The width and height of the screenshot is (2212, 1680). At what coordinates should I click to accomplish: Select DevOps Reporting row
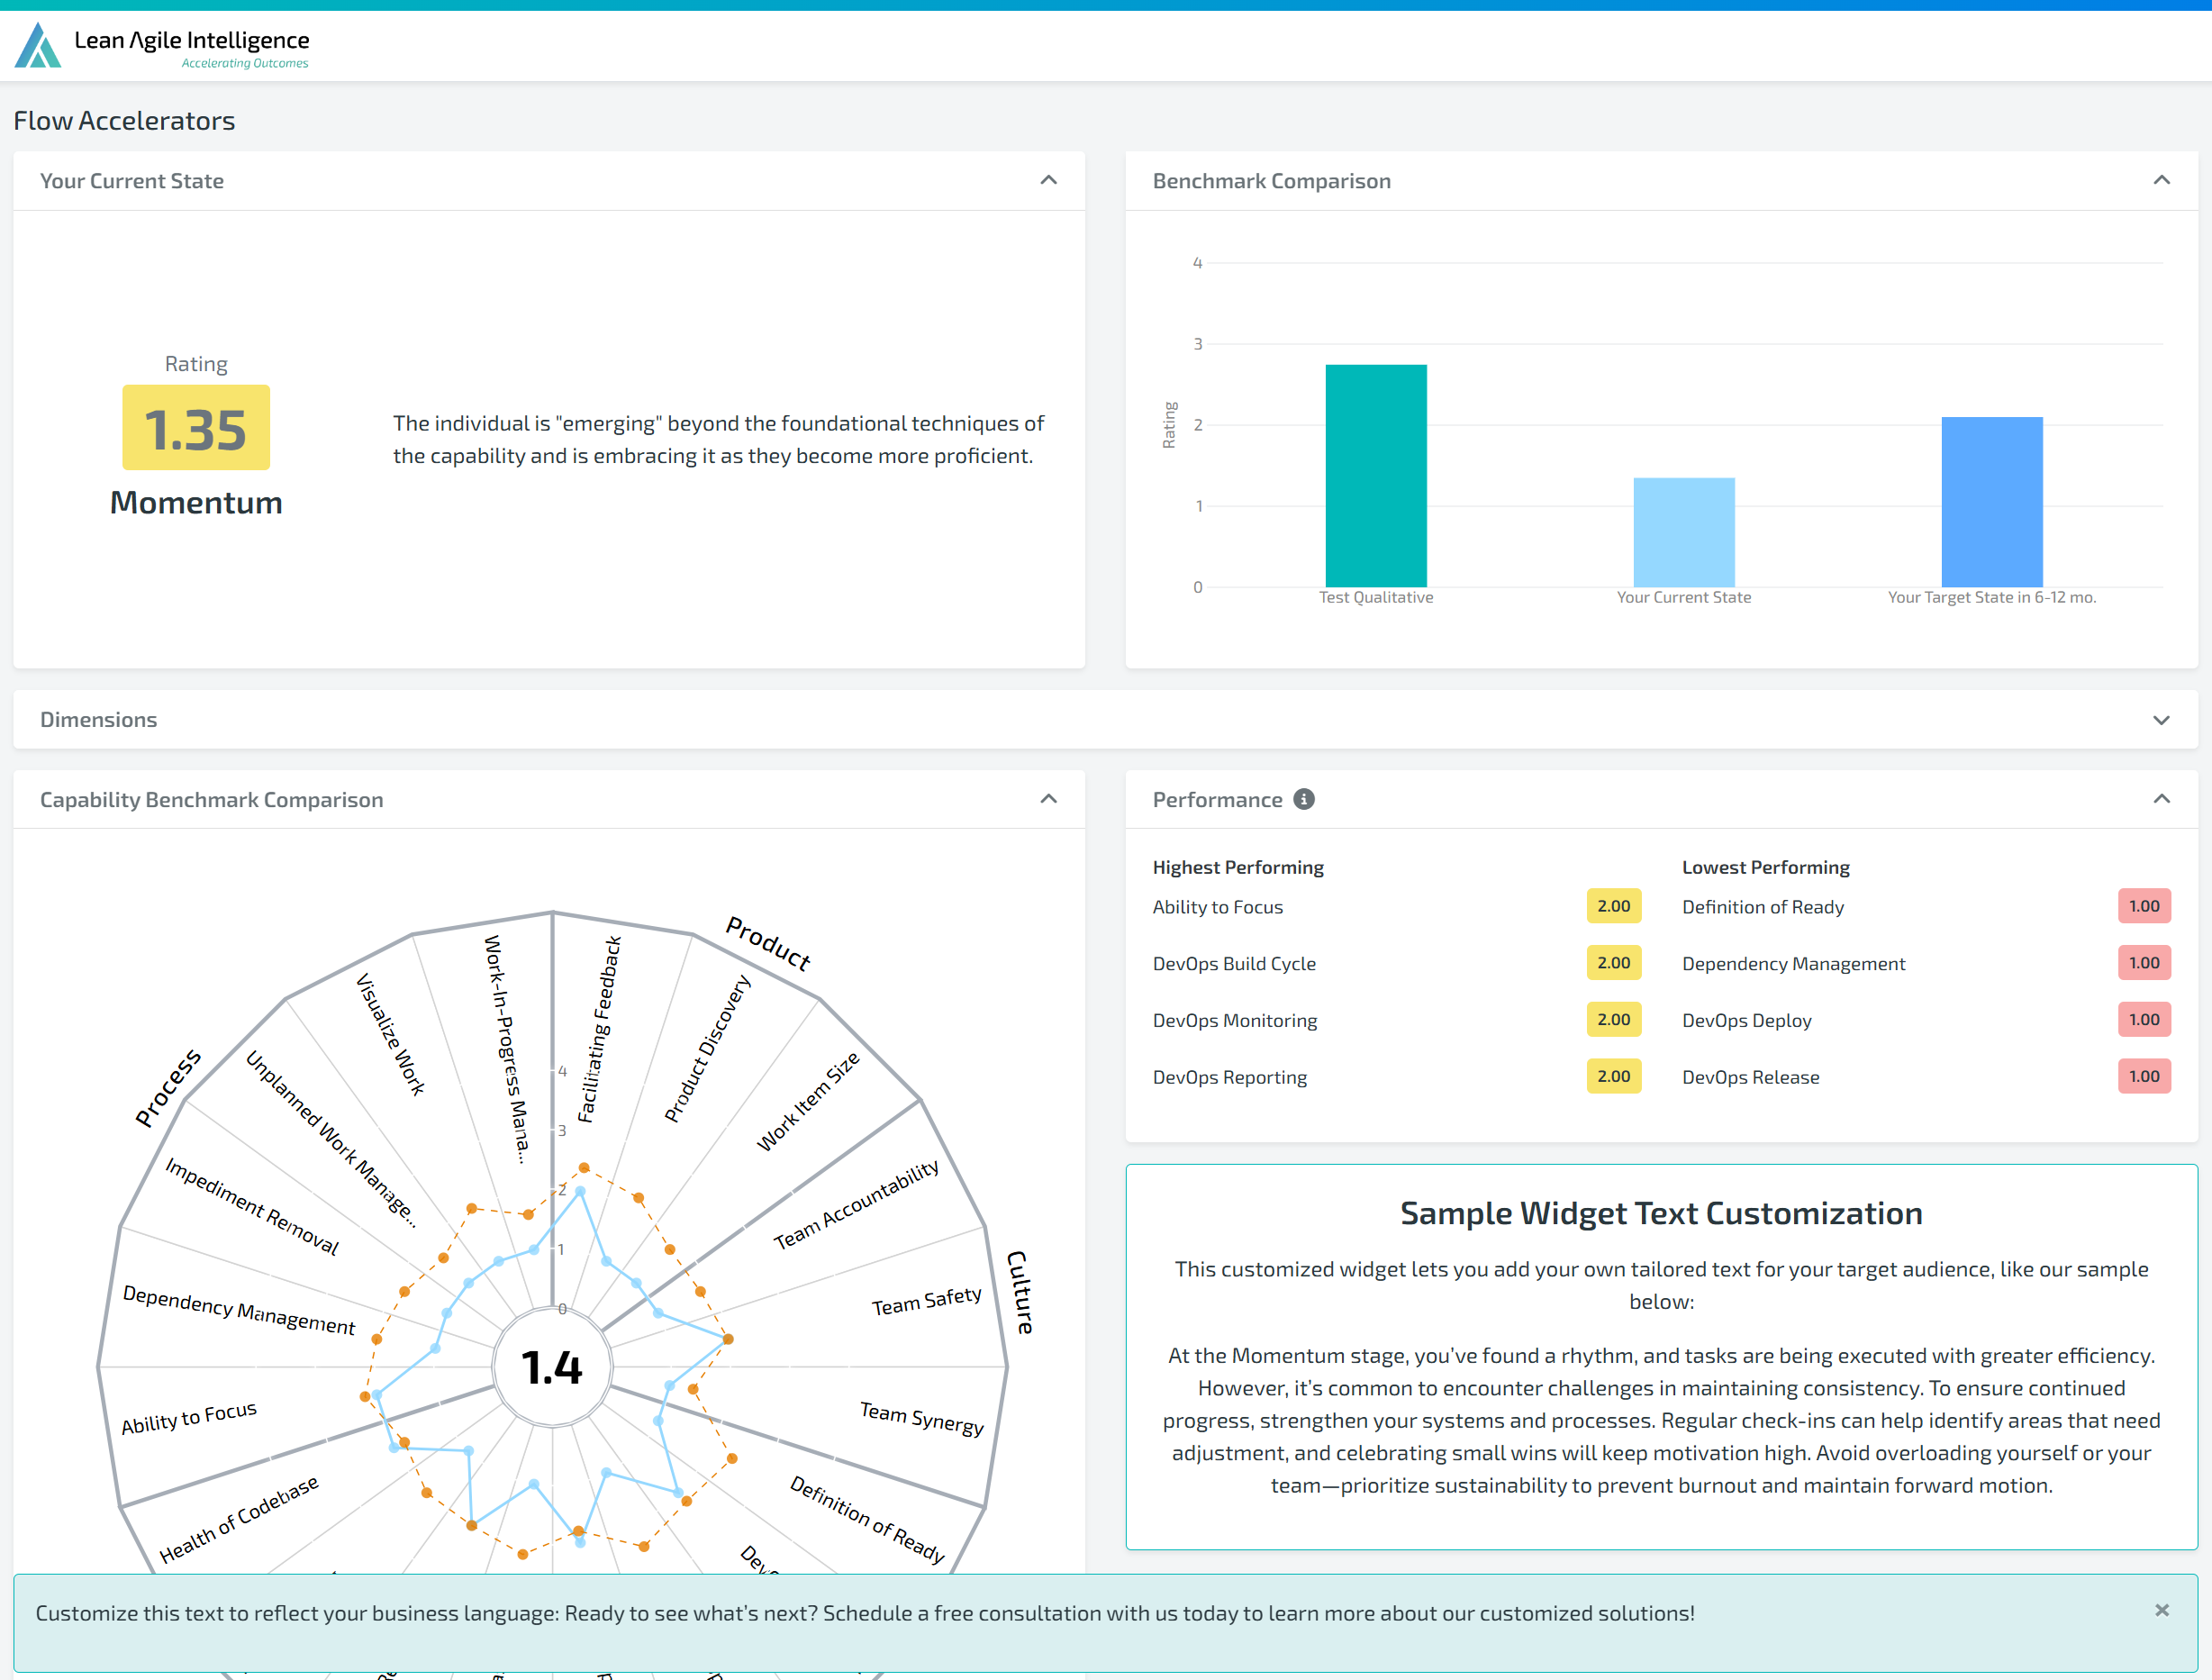[1230, 1078]
